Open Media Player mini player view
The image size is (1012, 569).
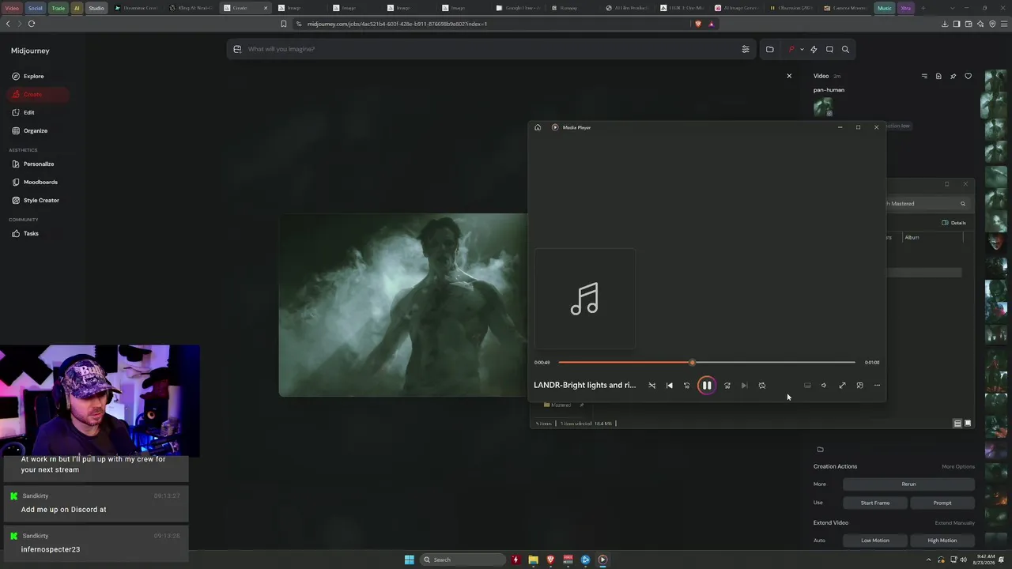[x=859, y=386]
